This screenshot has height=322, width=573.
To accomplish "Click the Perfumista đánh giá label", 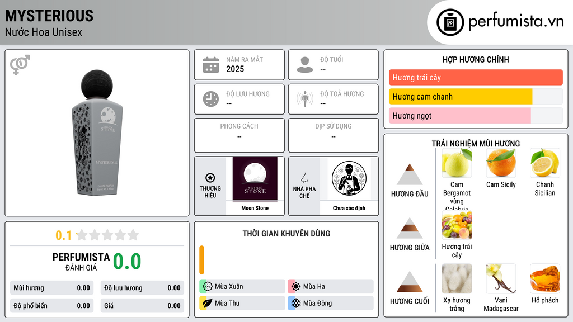I will pyautogui.click(x=81, y=262).
